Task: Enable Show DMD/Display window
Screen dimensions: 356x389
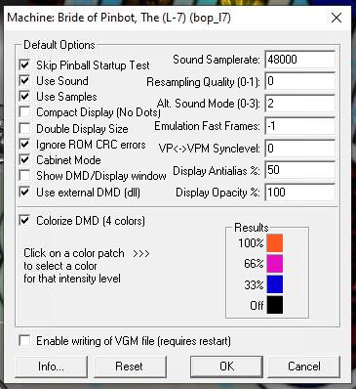Action: tap(24, 176)
